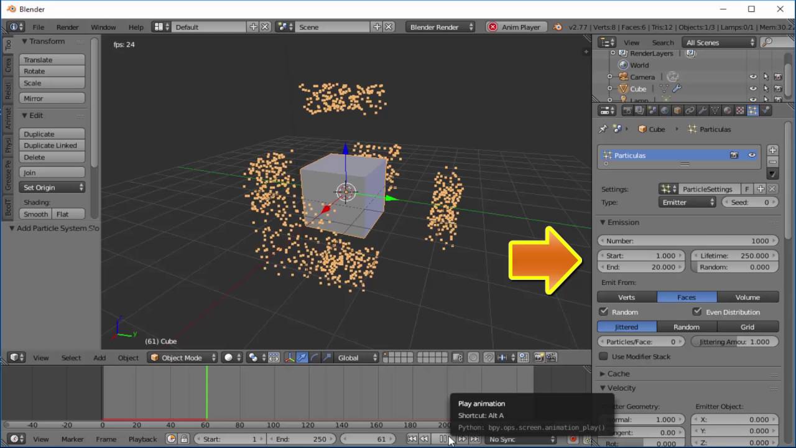This screenshot has height=448, width=796.
Task: Click the Duplicate Linked button
Action: (52, 146)
